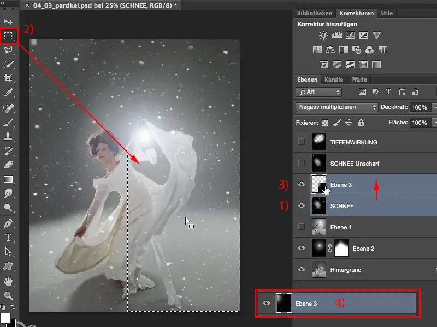
Task: Add Curves adjustment layer
Action: 350,35
